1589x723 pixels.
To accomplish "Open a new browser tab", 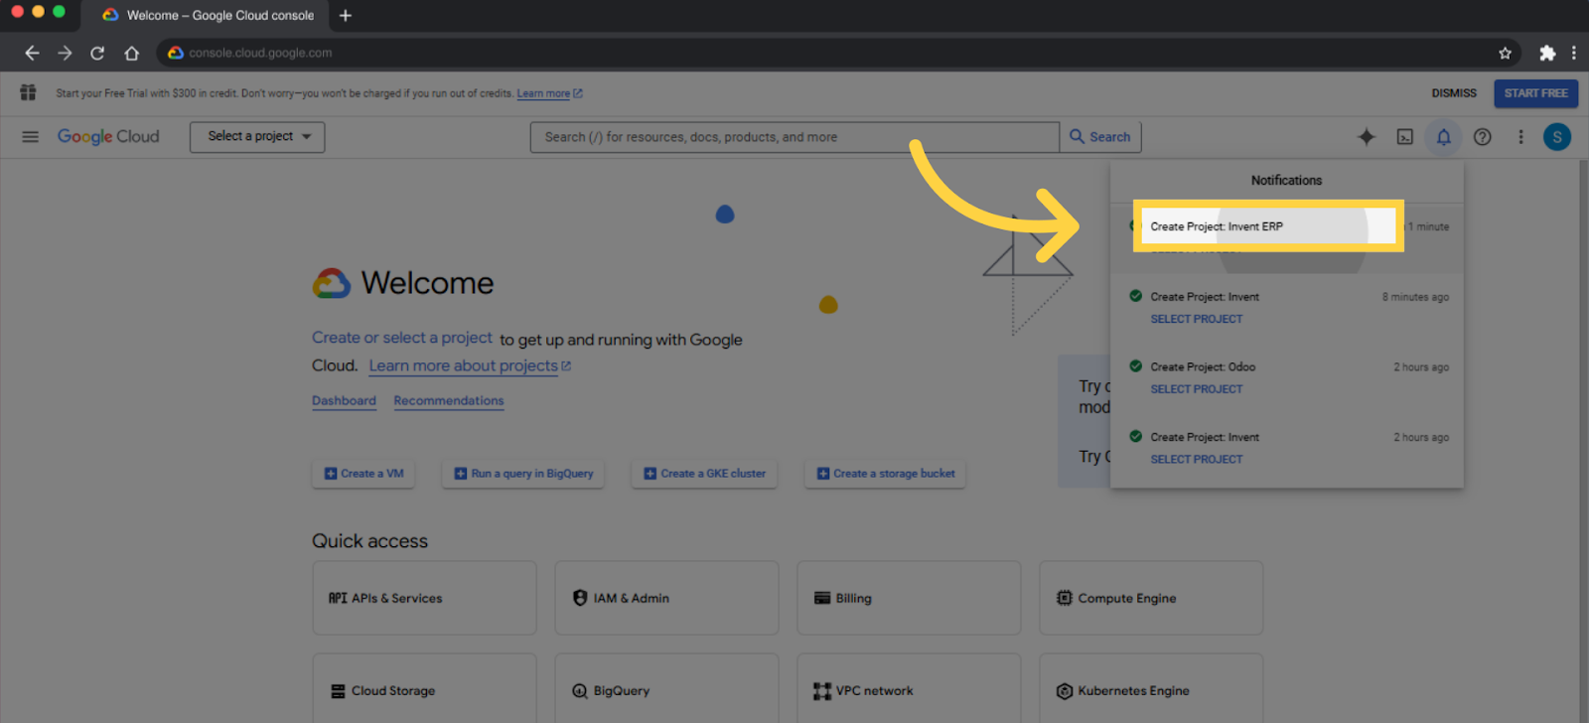I will tap(346, 15).
